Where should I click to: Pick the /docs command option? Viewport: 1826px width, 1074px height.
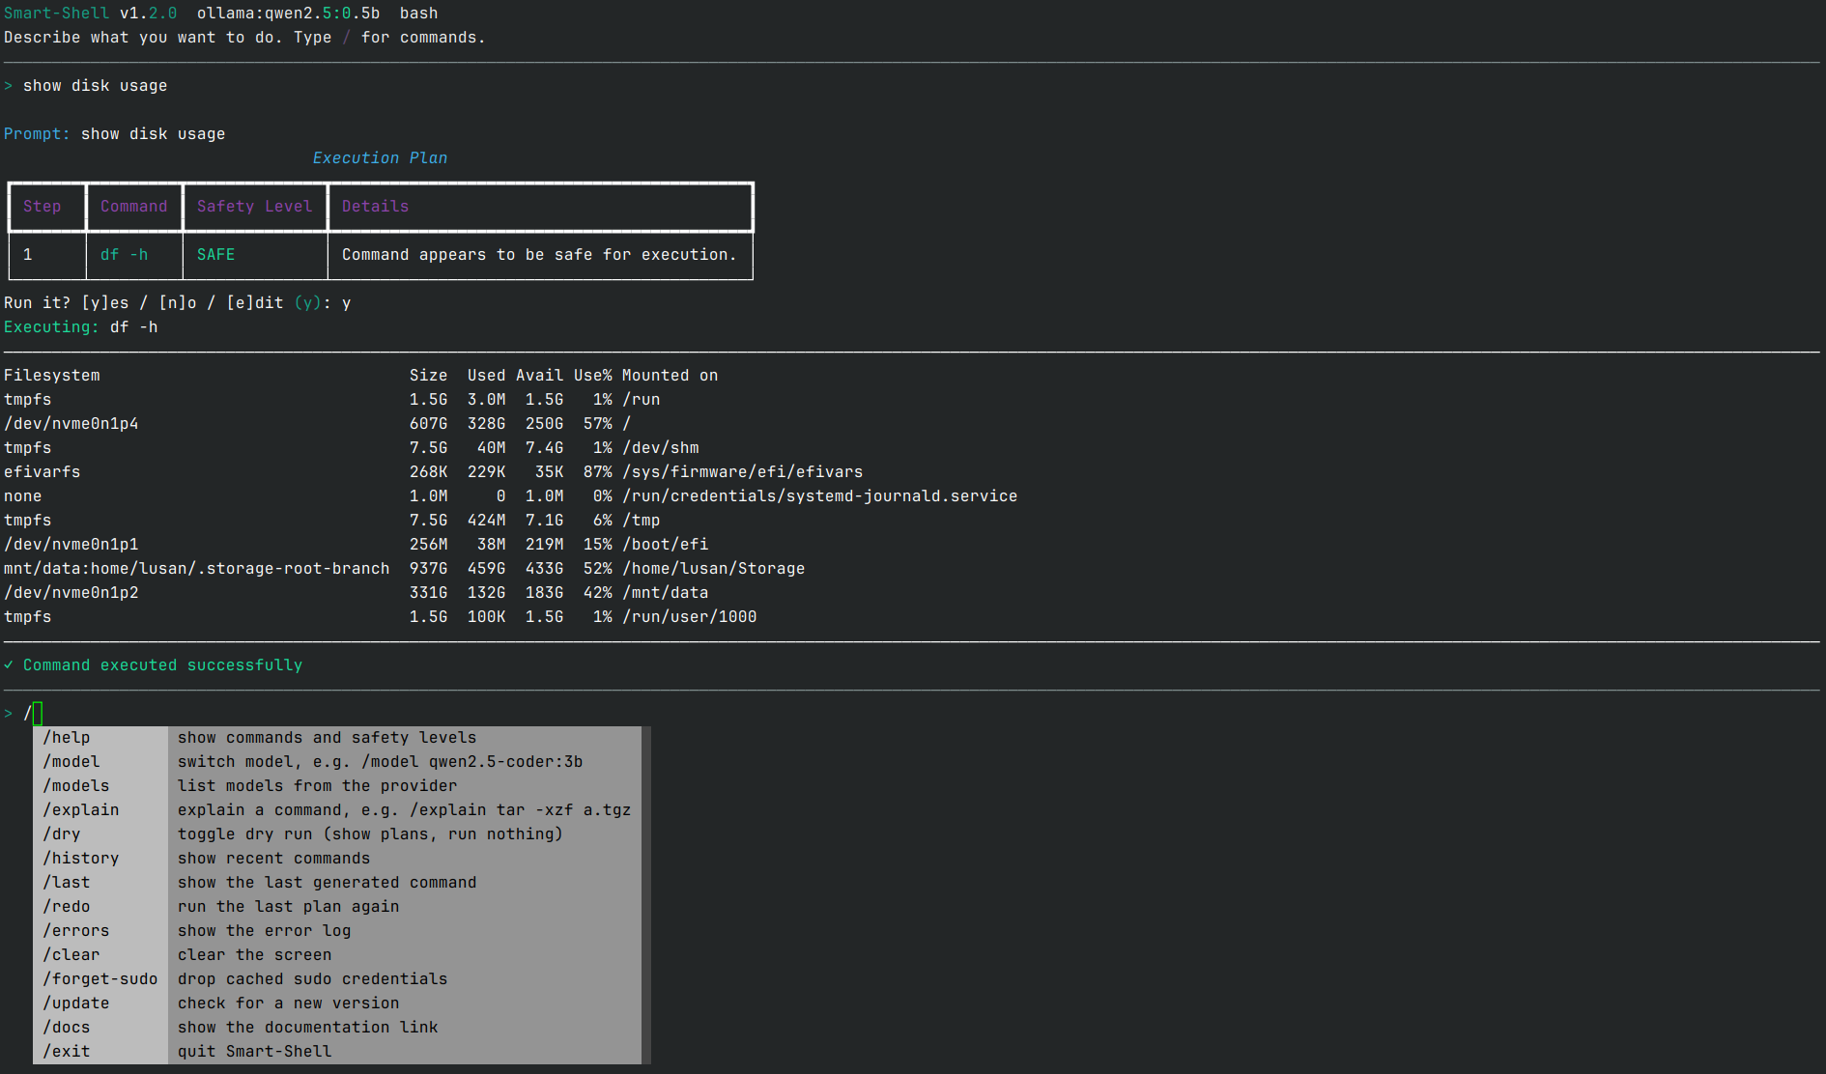tap(337, 1028)
